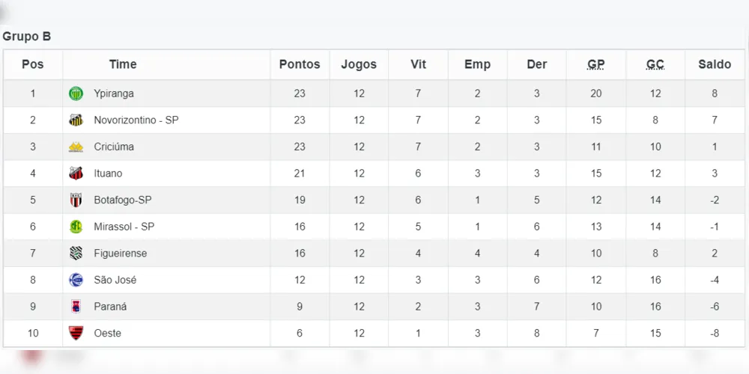Select the GP abbreviation header
Viewport: 749px width, 374px height.
click(596, 64)
